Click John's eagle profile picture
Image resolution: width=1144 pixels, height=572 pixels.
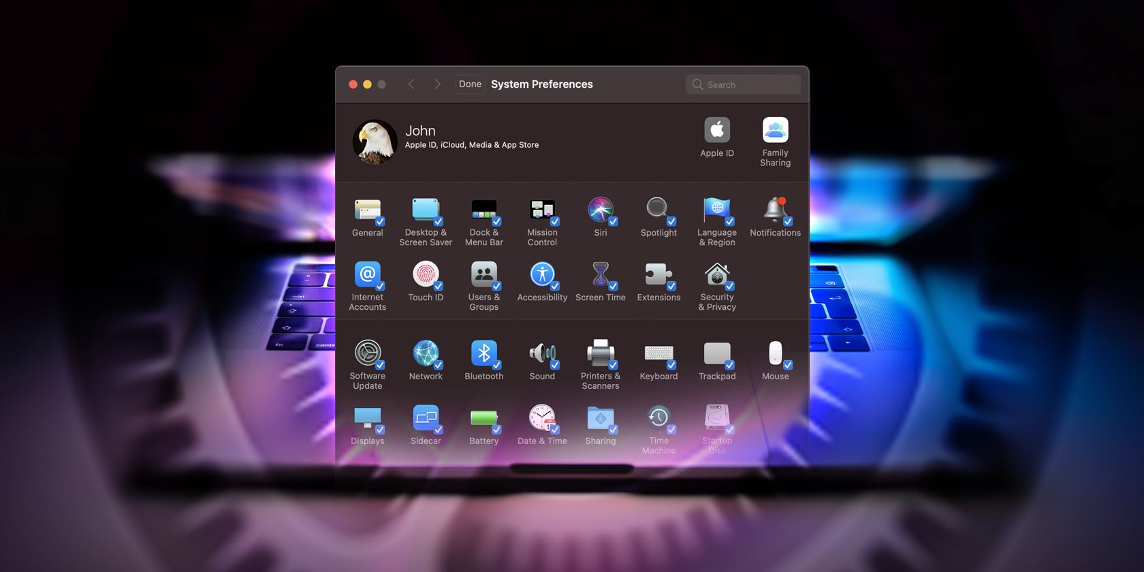(375, 142)
